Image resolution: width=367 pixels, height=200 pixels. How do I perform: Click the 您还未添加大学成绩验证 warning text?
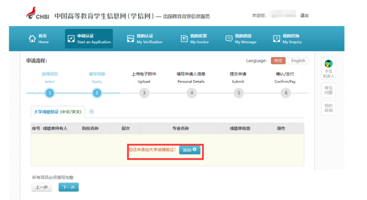click(152, 150)
